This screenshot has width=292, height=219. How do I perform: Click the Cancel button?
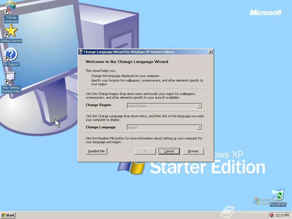[169, 151]
